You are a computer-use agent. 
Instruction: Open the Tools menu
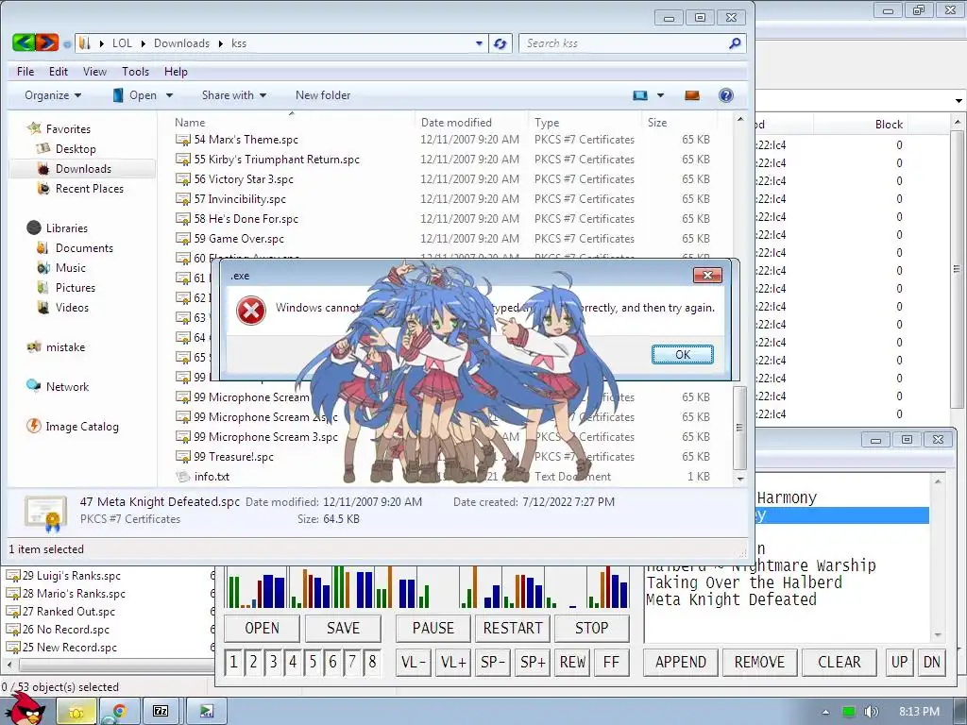pyautogui.click(x=135, y=72)
